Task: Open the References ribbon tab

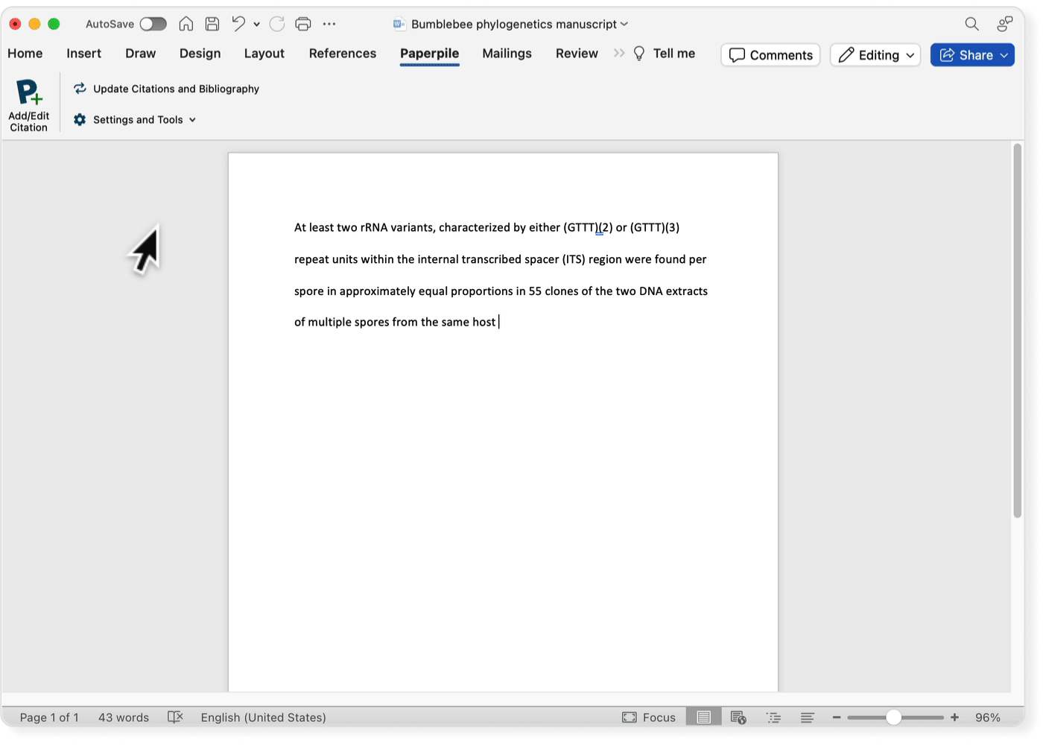Action: click(343, 54)
